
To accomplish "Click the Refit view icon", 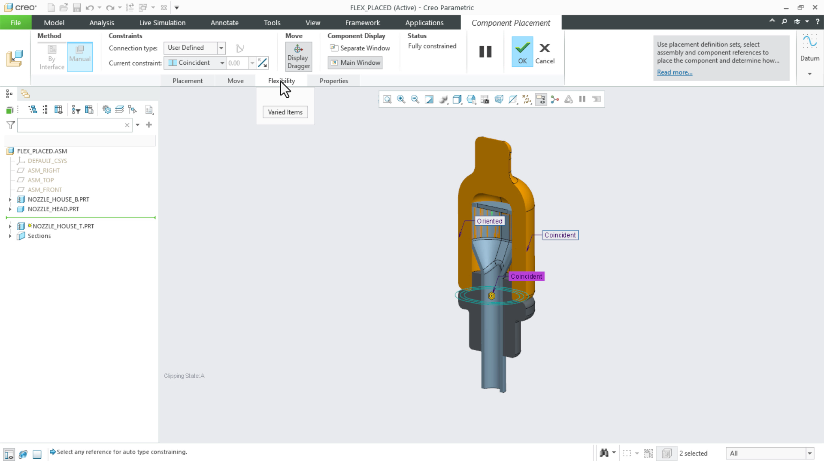I will pos(387,99).
